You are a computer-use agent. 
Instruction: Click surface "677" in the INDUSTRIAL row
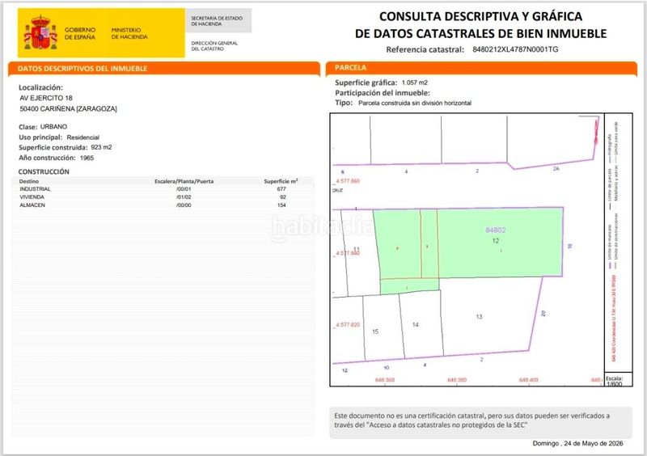click(281, 189)
